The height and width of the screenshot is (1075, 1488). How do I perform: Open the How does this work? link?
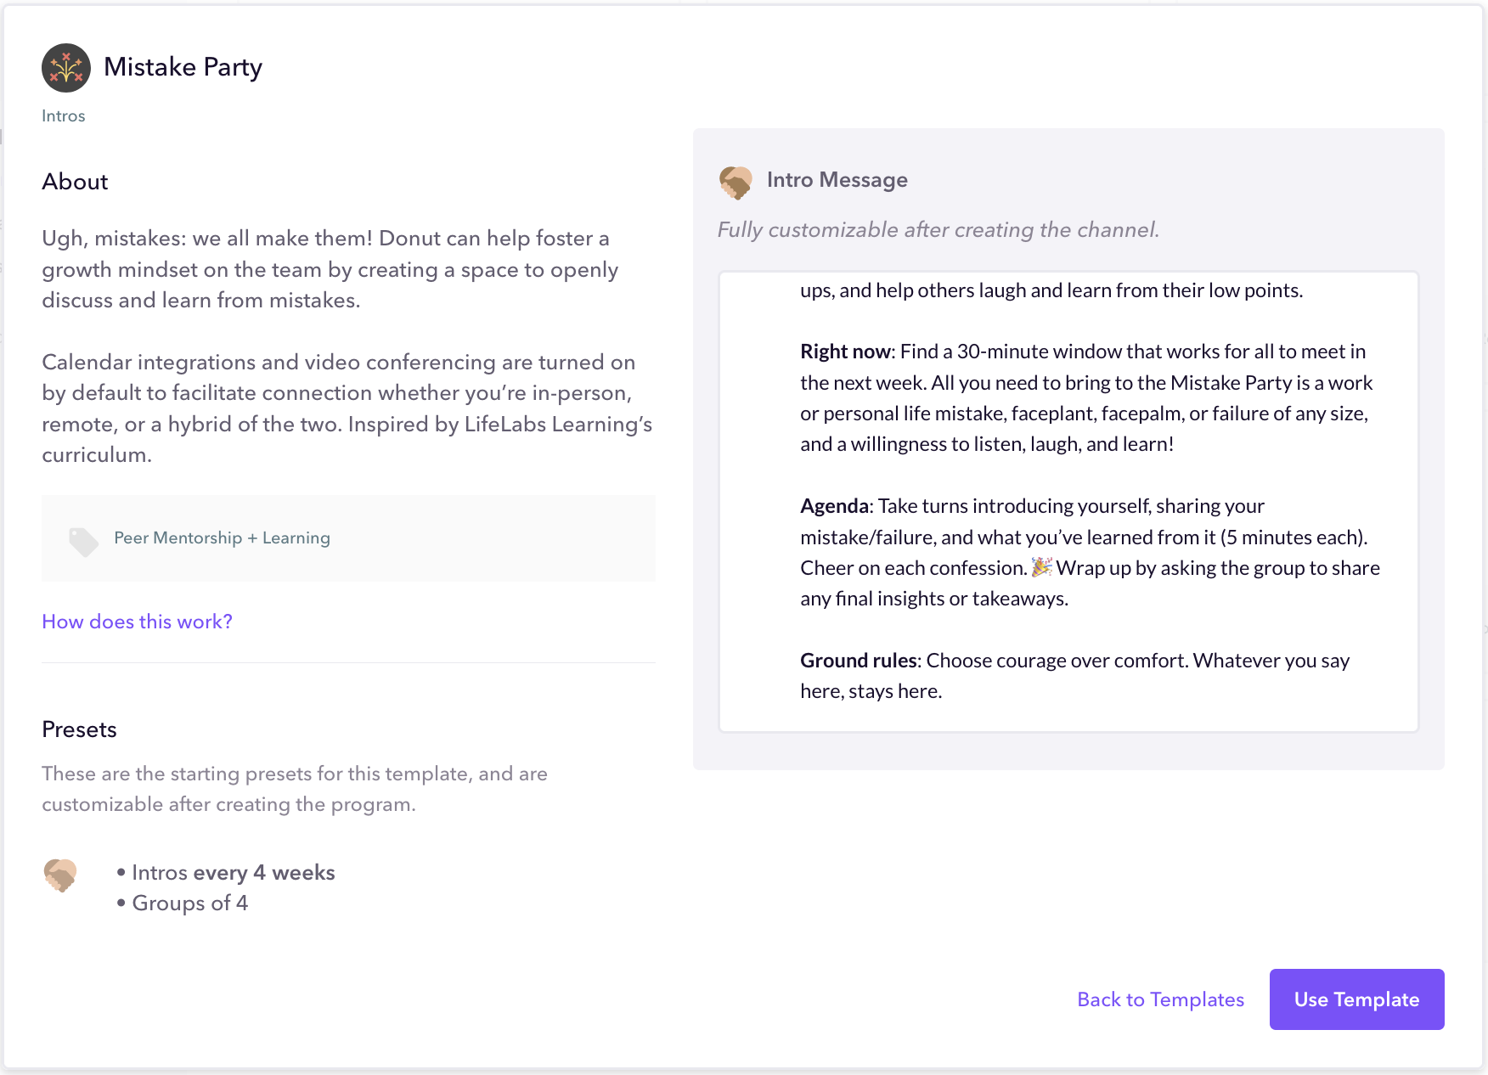tap(137, 622)
